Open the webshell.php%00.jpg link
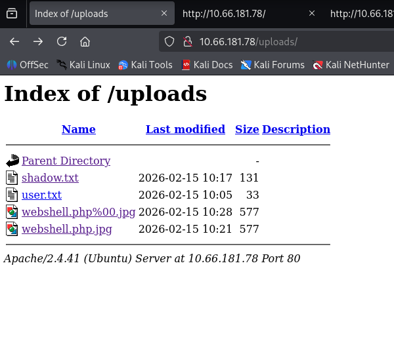The height and width of the screenshot is (337, 394). (77, 212)
